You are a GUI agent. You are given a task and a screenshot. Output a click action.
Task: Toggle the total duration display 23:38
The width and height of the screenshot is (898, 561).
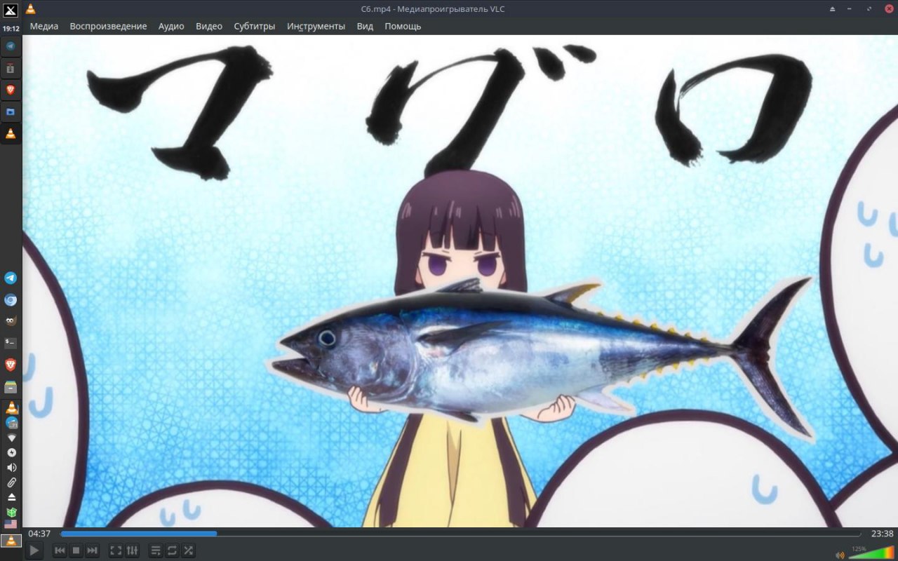882,534
